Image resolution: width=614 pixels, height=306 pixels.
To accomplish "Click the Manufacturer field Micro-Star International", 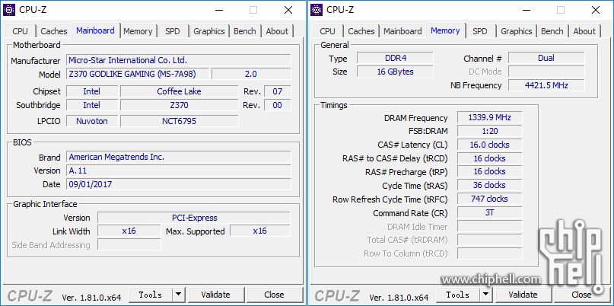I will coord(179,60).
